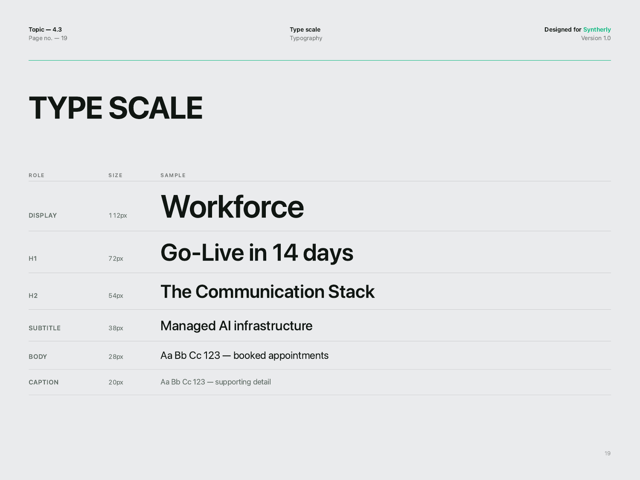The height and width of the screenshot is (480, 640).
Task: Click the CAPTION role label
Action: 44,382
